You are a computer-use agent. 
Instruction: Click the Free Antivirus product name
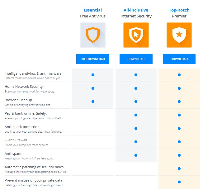(93, 16)
